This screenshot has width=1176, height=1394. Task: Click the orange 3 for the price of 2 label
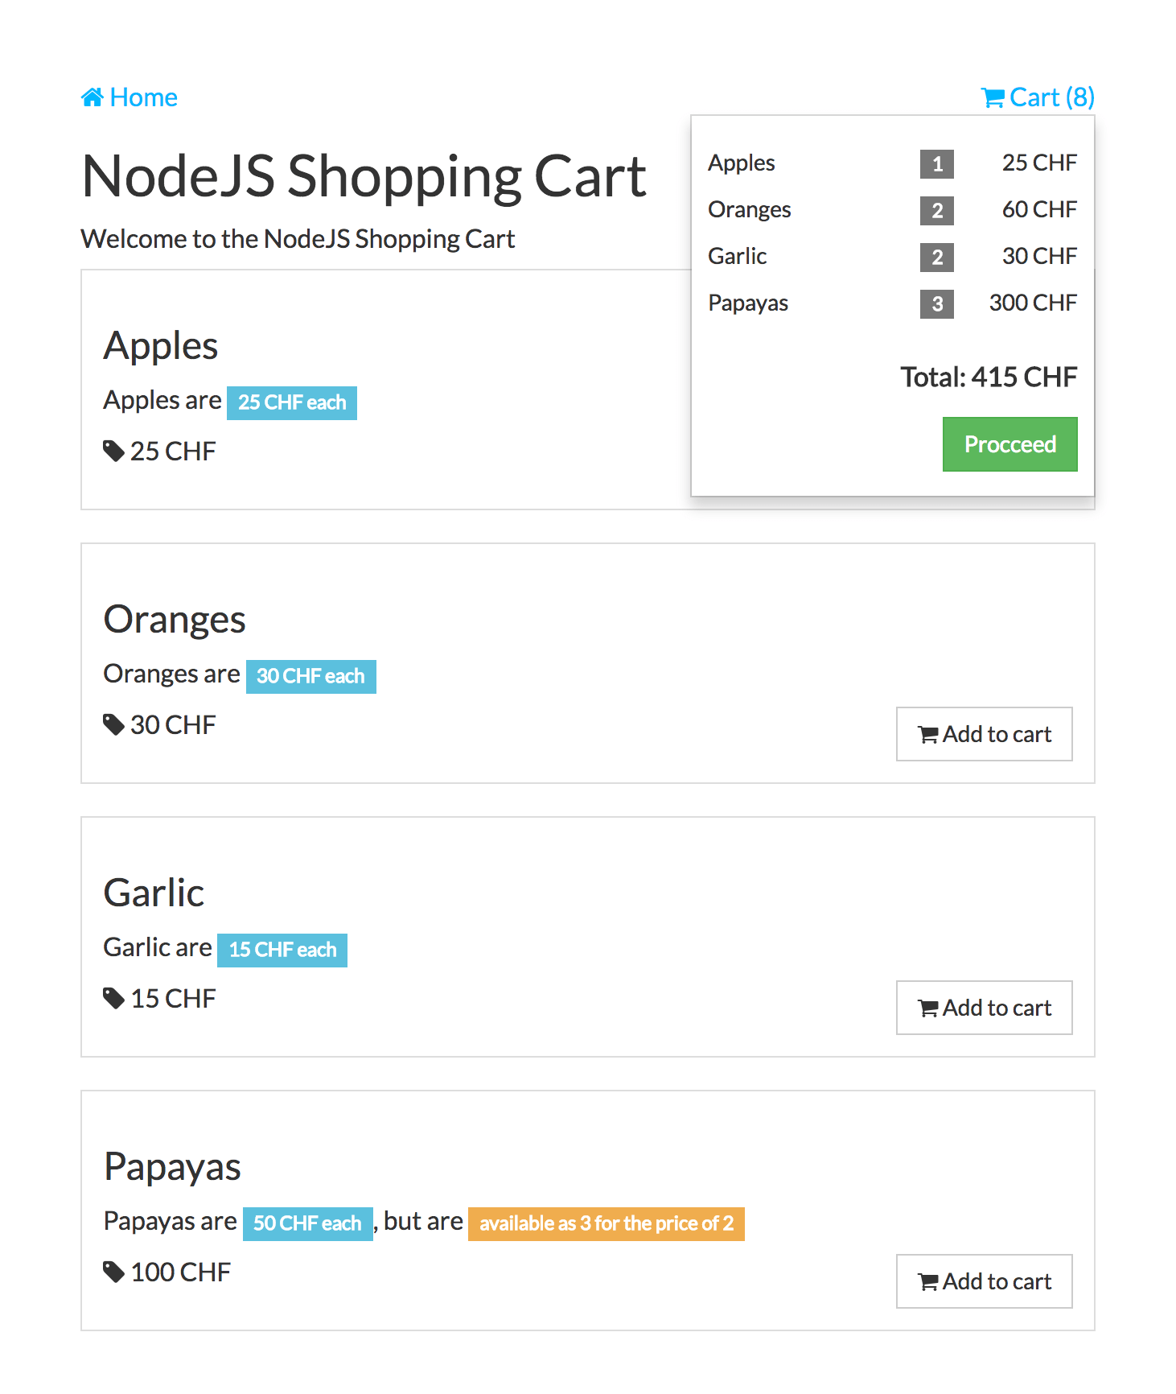coord(606,1223)
